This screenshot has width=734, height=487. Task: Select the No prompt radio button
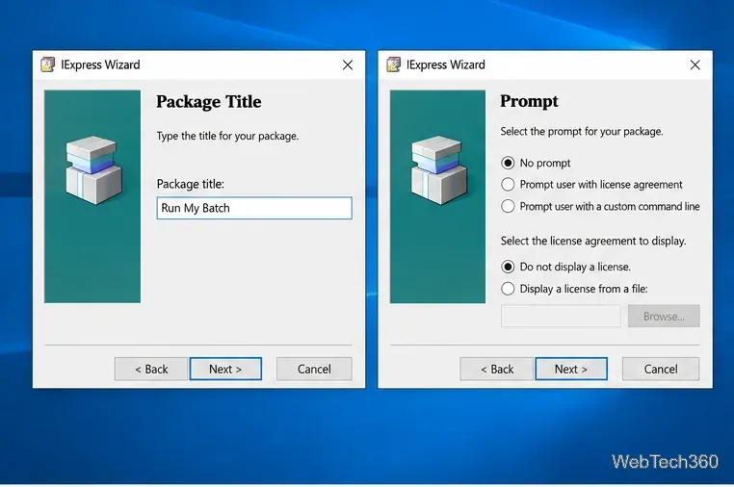click(508, 163)
